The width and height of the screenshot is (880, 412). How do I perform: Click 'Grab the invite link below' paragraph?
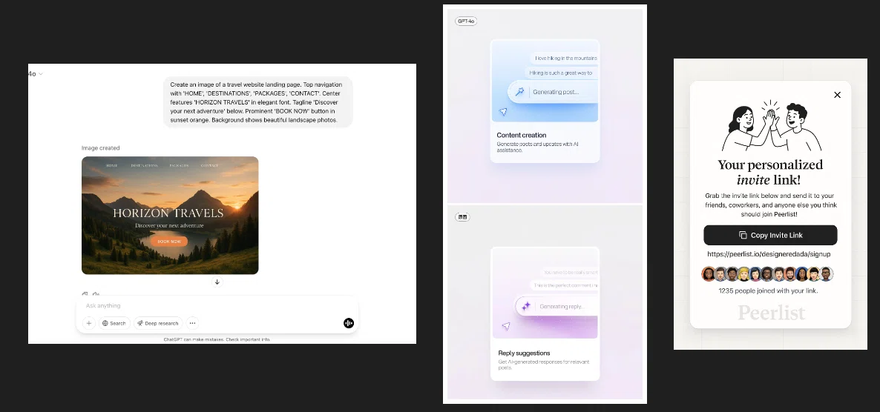(771, 205)
